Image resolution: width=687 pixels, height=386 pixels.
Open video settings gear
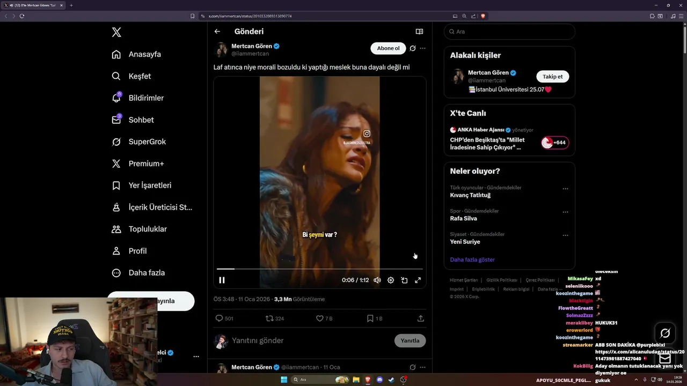391,280
